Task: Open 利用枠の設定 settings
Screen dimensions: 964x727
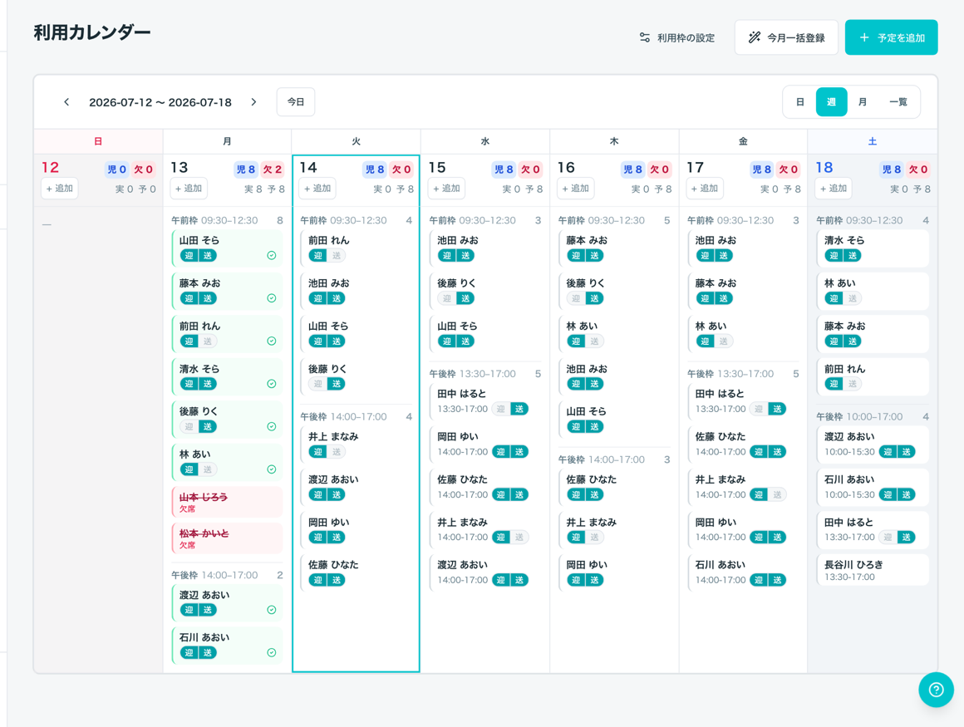Action: tap(677, 37)
